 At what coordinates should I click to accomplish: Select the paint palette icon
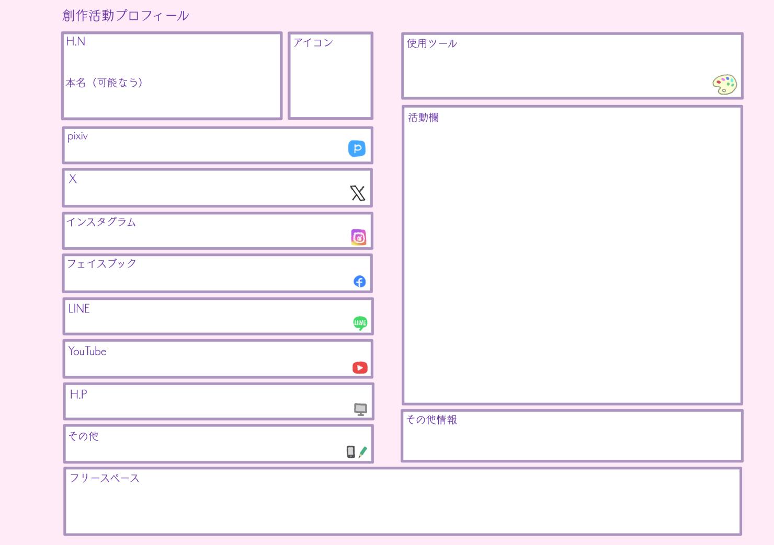(724, 84)
